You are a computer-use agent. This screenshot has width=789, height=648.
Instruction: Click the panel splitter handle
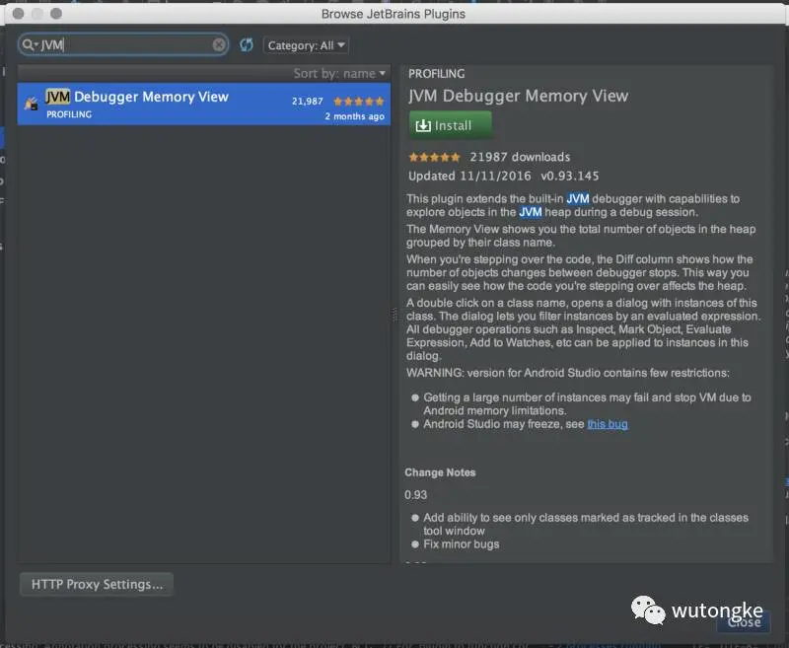[394, 315]
